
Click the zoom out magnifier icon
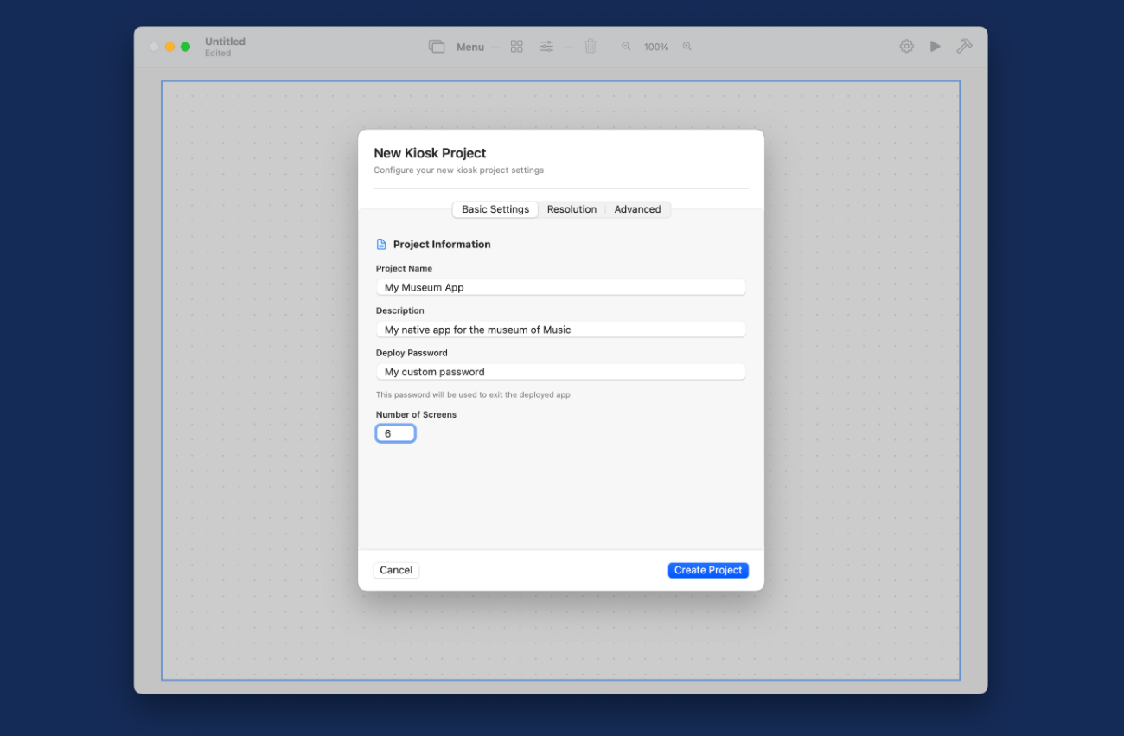point(626,47)
